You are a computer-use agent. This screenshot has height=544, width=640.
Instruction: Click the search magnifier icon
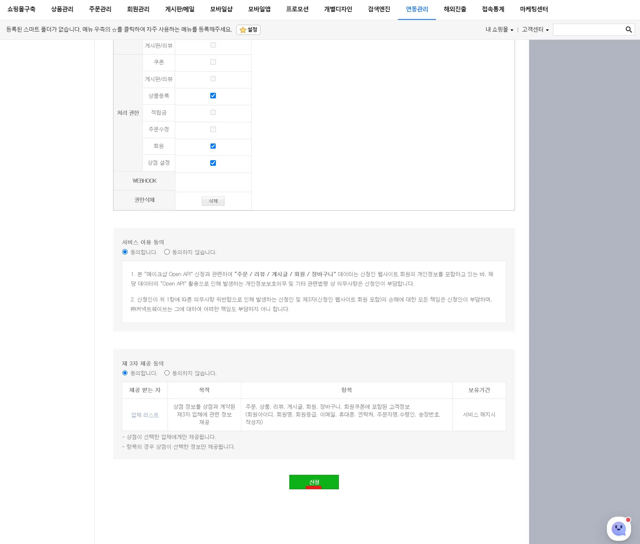click(x=628, y=30)
